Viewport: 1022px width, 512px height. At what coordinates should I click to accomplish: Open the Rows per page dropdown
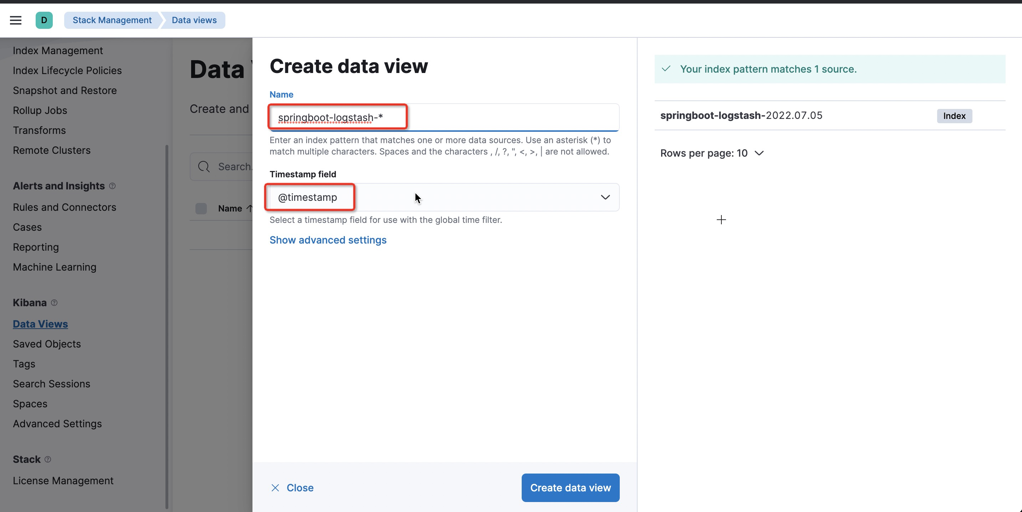(712, 153)
